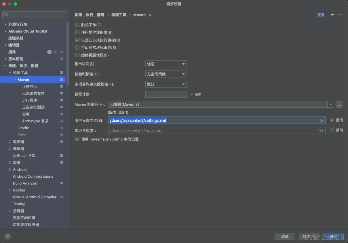Collapse the 构建、执行、部署 tree node
Screen dimensions: 348x243
[x=5, y=66]
